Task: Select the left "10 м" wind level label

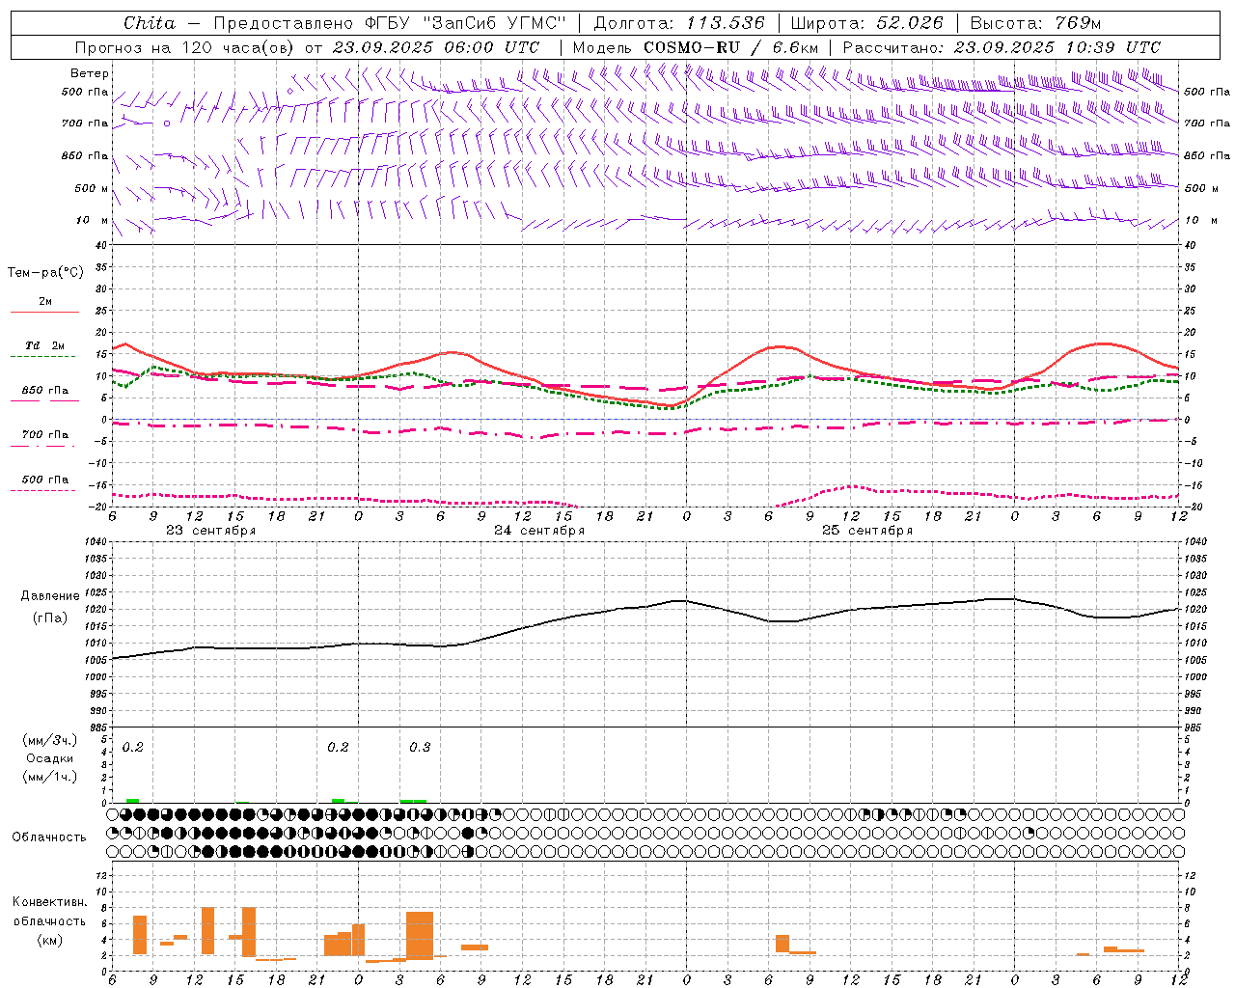Action: coord(92,220)
